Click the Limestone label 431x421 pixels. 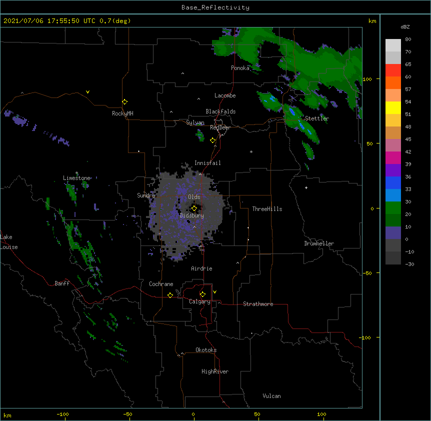76,178
